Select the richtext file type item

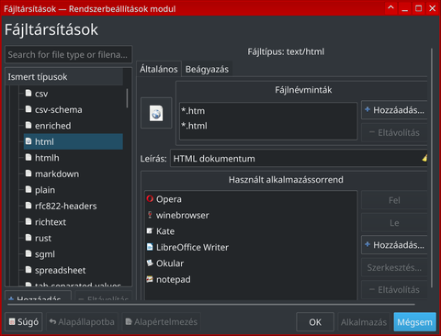[x=73, y=222]
